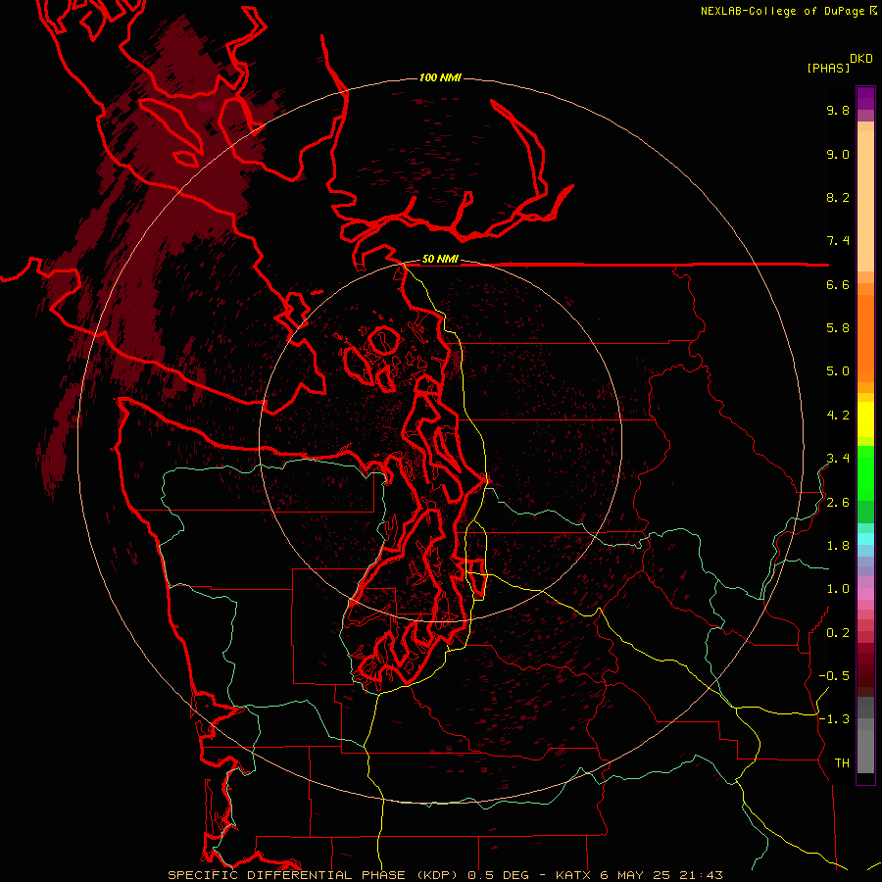882x882 pixels.
Task: Select the yellow segment of the color scale
Action: [865, 419]
